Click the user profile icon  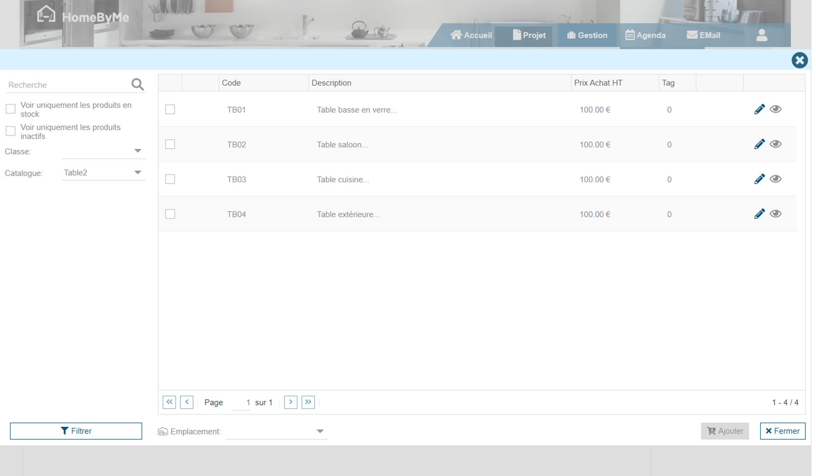pos(762,35)
